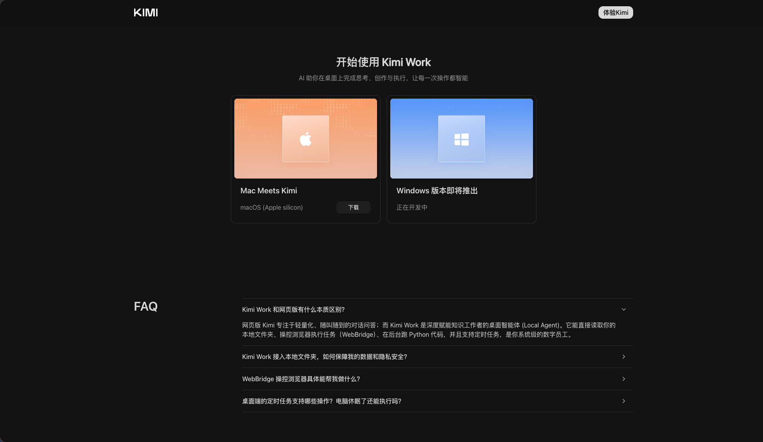This screenshot has height=442, width=763.
Task: Collapse the Kimi Work 和网页版有什么本质区别 question
Action: point(437,309)
